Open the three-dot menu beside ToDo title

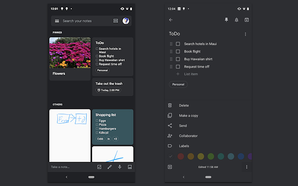(x=245, y=34)
